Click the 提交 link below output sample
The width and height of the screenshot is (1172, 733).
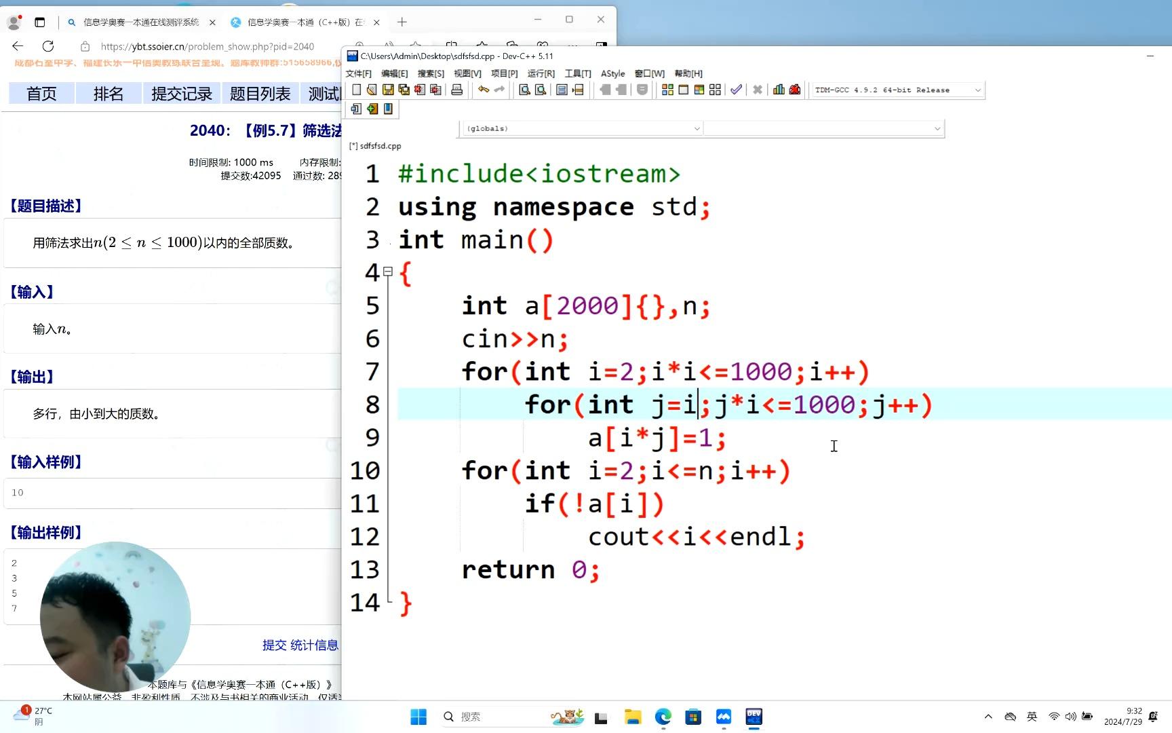(x=275, y=645)
